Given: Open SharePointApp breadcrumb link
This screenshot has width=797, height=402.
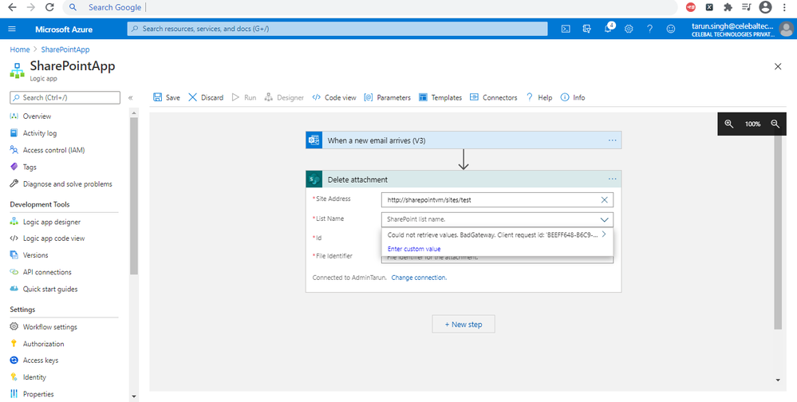Looking at the screenshot, I should click(x=65, y=49).
